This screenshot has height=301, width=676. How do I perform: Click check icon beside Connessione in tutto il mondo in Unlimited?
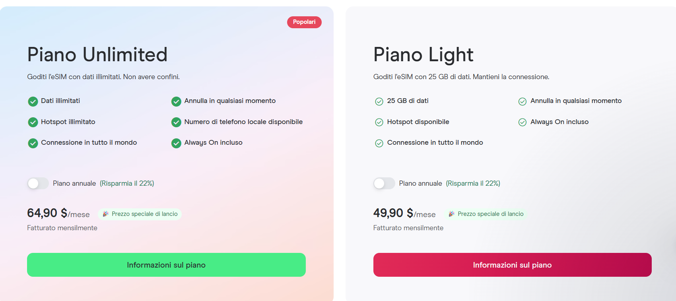pyautogui.click(x=33, y=143)
